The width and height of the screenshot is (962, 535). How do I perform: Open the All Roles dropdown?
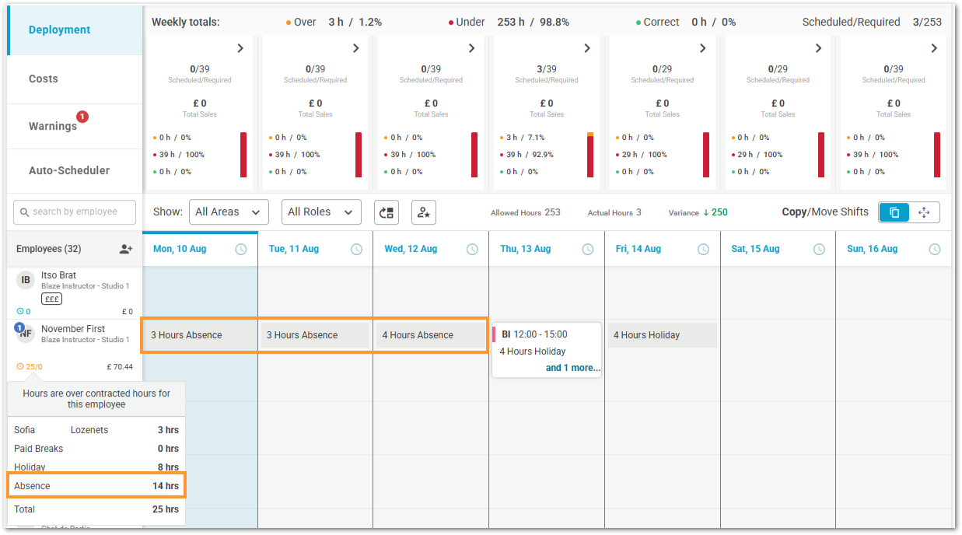(x=321, y=212)
